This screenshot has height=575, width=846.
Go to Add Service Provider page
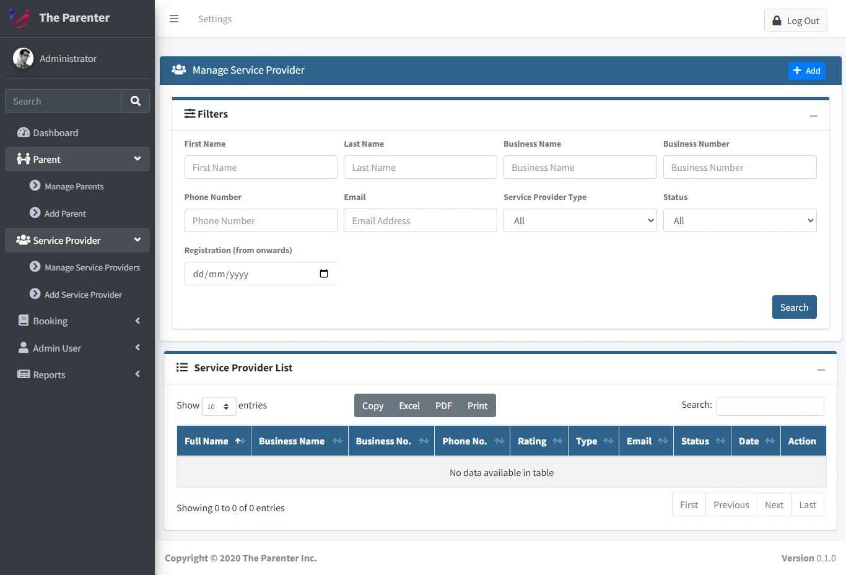click(x=83, y=295)
